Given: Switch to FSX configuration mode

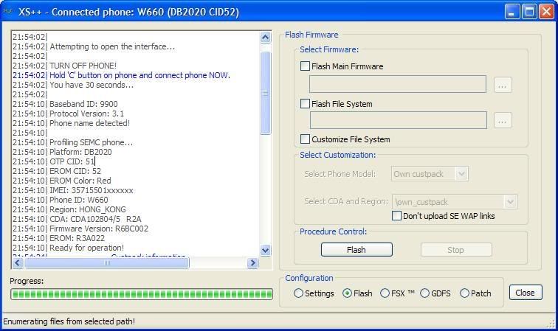Looking at the screenshot, I should [385, 293].
